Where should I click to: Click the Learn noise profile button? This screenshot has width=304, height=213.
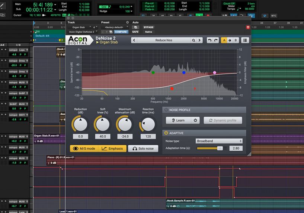pyautogui.click(x=178, y=120)
